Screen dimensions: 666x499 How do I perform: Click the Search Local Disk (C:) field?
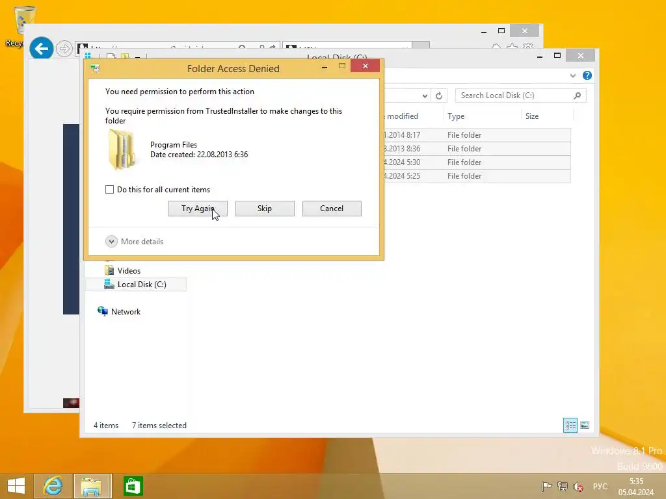pos(521,96)
